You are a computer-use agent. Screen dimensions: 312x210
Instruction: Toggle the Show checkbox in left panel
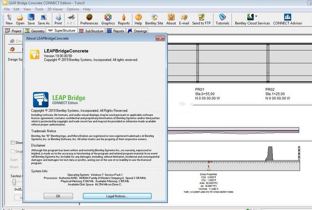pos(13,143)
